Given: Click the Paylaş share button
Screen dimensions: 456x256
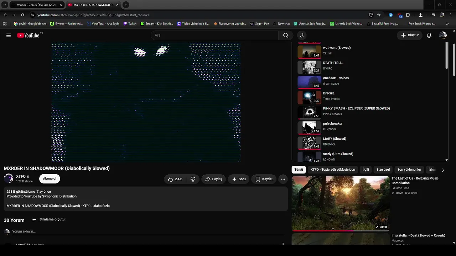Looking at the screenshot, I should tap(214, 179).
